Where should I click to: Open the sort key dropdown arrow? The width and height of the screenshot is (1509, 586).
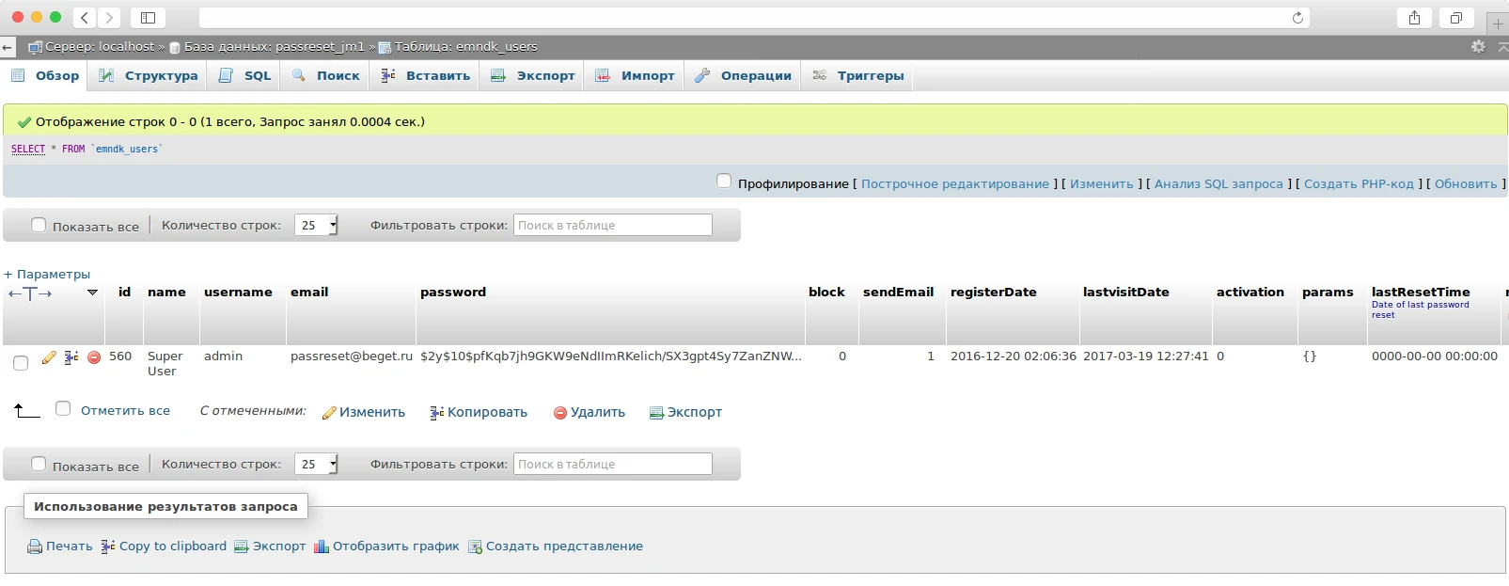click(92, 293)
